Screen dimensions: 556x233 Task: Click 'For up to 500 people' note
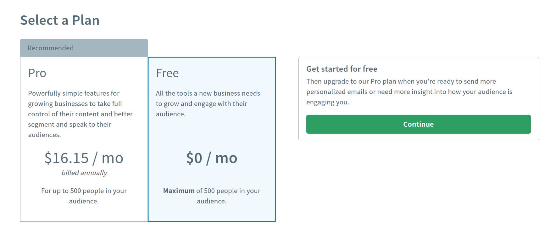click(84, 196)
